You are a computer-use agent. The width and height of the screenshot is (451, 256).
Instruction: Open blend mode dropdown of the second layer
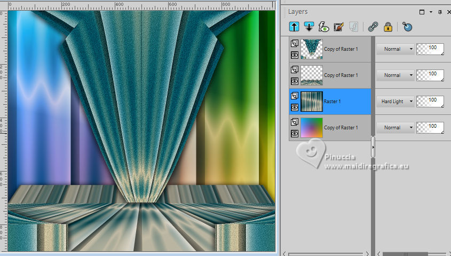click(x=395, y=75)
